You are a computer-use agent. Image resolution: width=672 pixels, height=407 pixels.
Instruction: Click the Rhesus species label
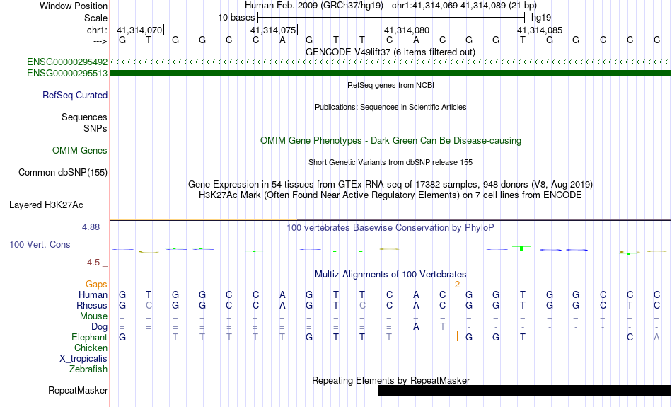tap(92, 305)
